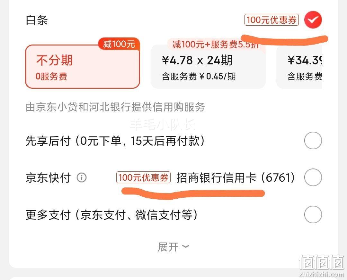
Task: Choose the ¥4.78 x 24期 installment option
Action: pyautogui.click(x=208, y=67)
